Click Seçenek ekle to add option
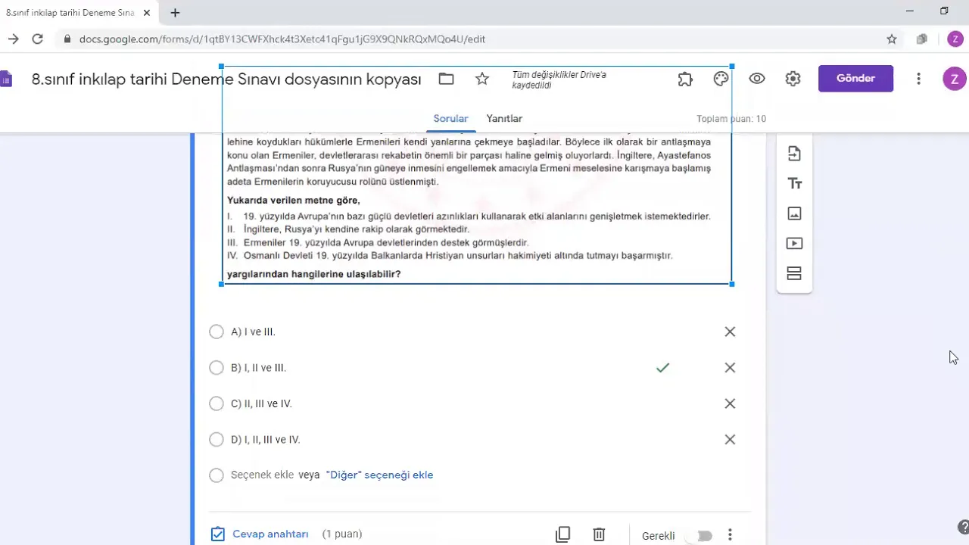This screenshot has width=969, height=545. (x=262, y=475)
